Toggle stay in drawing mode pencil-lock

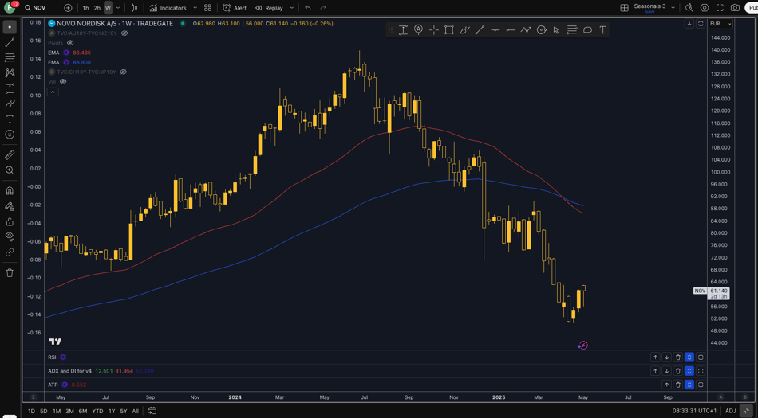pyautogui.click(x=10, y=206)
